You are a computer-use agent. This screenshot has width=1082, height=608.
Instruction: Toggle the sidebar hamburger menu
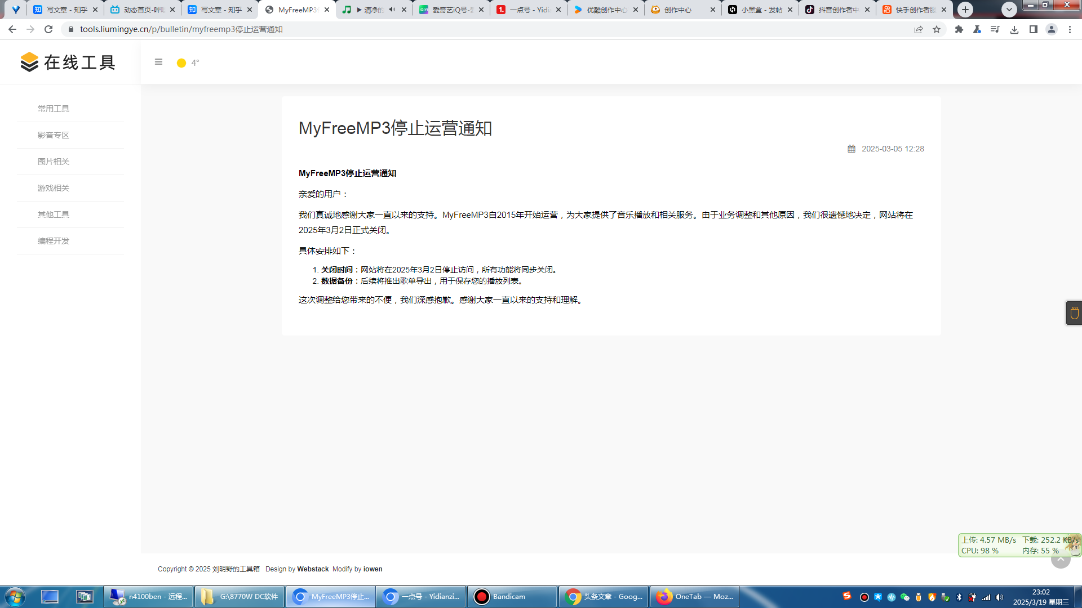click(158, 62)
